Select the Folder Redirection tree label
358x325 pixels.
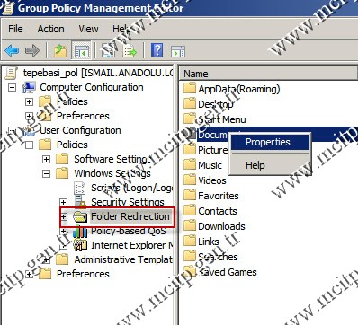[x=130, y=216]
